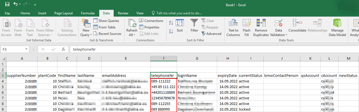Select row 3 header
The height and width of the screenshot is (112, 359).
tap(3, 75)
